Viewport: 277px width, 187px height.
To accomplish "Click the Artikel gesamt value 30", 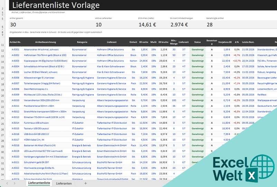I will point(13,24).
